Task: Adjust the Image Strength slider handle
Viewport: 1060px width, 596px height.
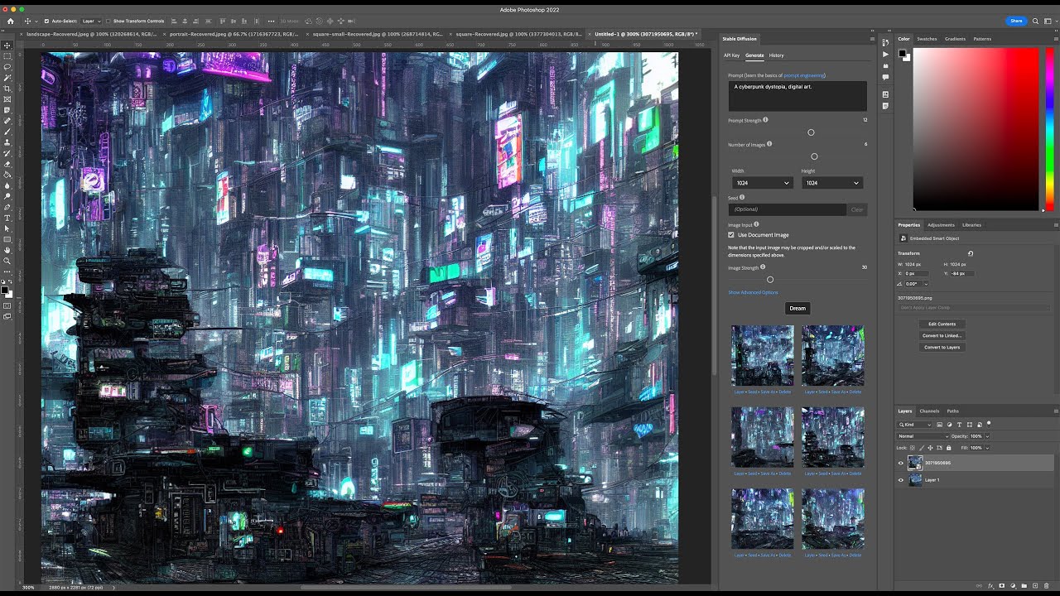Action: pyautogui.click(x=770, y=279)
